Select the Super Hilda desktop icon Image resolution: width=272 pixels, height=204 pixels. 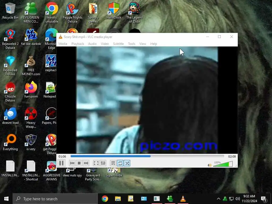[x=114, y=172]
